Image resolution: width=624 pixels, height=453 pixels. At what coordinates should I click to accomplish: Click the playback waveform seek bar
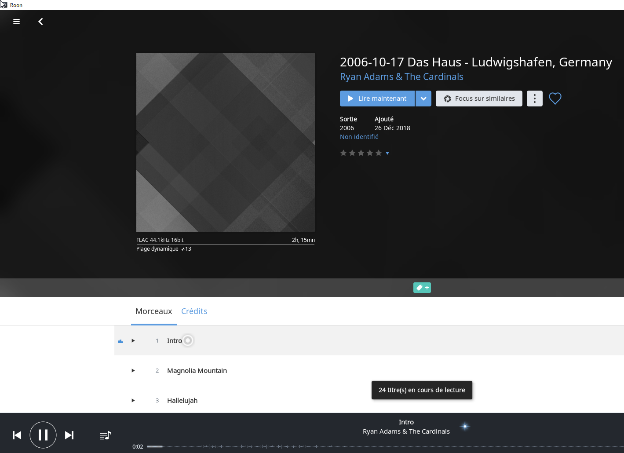(385, 446)
